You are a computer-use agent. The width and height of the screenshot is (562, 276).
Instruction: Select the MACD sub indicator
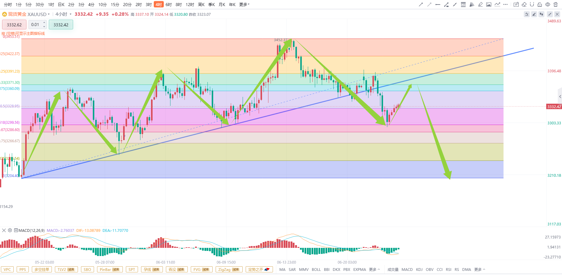click(407, 269)
